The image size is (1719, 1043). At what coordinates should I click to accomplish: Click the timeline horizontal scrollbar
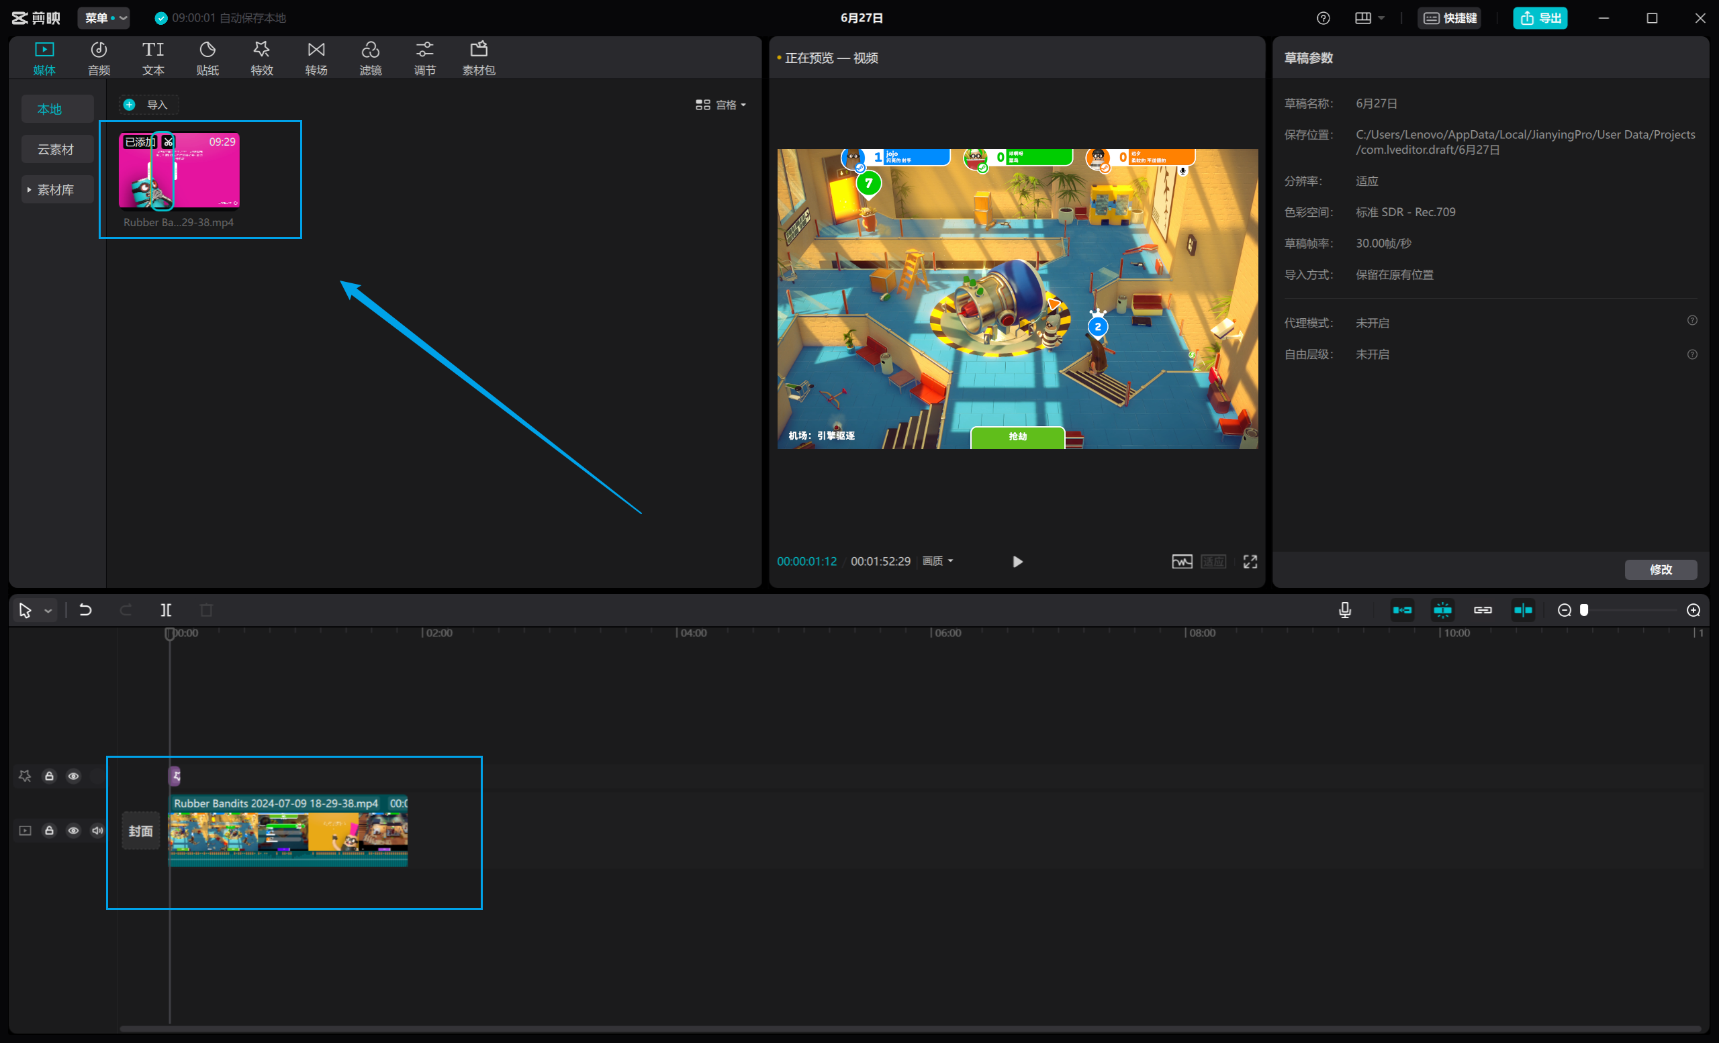click(x=910, y=1028)
